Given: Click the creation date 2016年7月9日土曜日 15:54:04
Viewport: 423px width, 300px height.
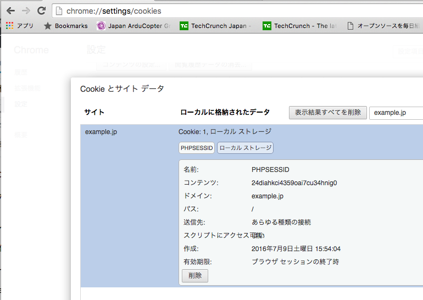Looking at the screenshot, I should click(x=296, y=249).
